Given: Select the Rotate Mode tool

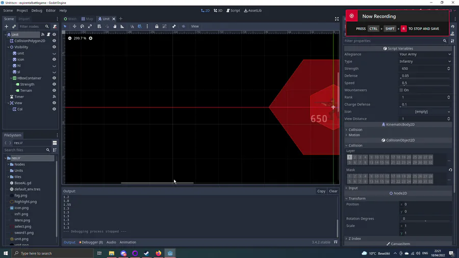Looking at the screenshot, I should [82, 27].
